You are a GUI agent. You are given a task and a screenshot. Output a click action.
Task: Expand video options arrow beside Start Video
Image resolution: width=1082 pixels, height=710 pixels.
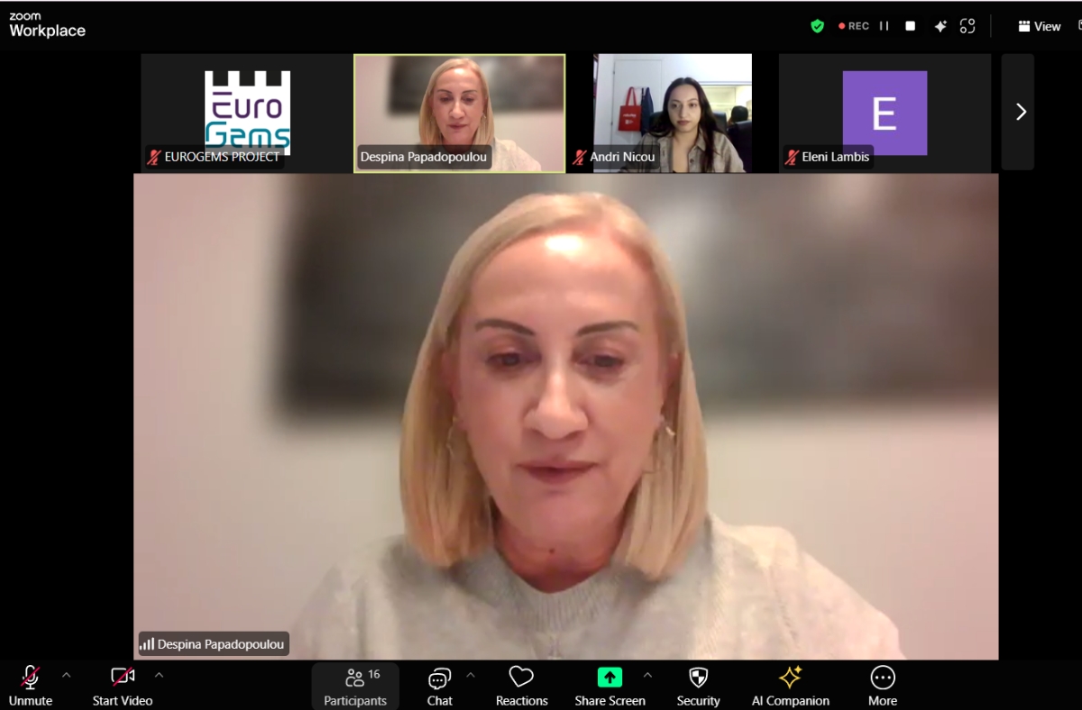pyautogui.click(x=159, y=675)
